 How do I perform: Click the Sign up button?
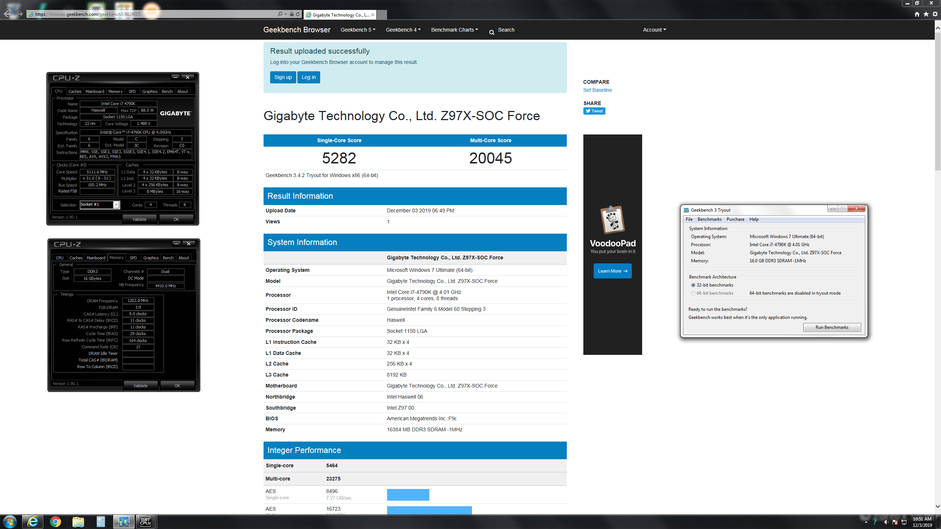tap(283, 77)
